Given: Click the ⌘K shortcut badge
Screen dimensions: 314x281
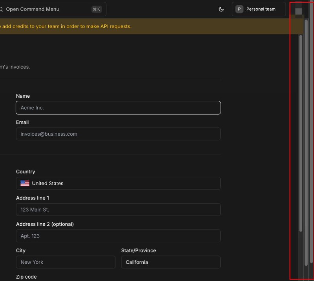Looking at the screenshot, I should pyautogui.click(x=97, y=9).
